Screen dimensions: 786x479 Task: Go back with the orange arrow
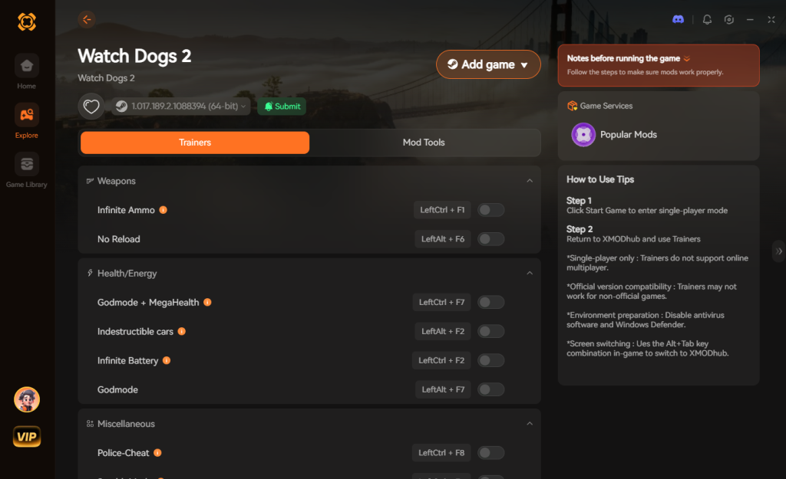tap(87, 19)
